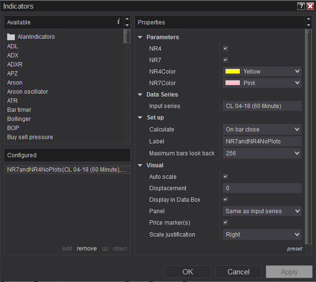Screen dimensions: 316x282
Task: Collapse the Visual section
Action: 140,165
